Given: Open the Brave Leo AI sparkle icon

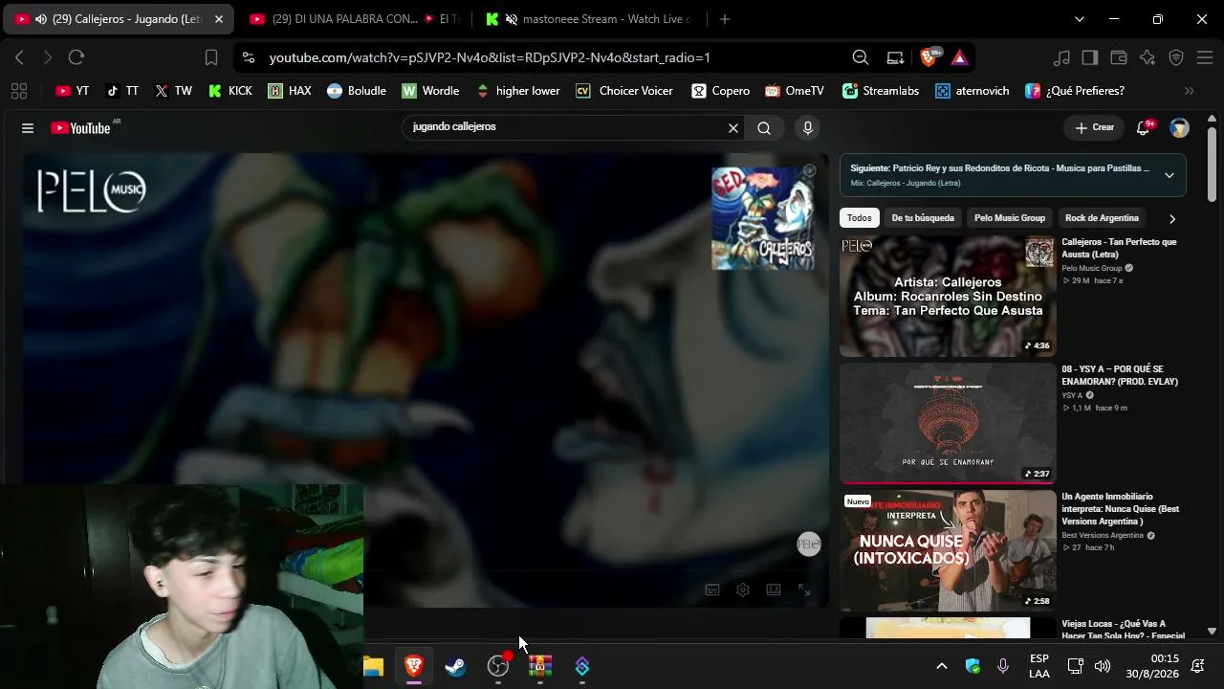Looking at the screenshot, I should (1147, 57).
